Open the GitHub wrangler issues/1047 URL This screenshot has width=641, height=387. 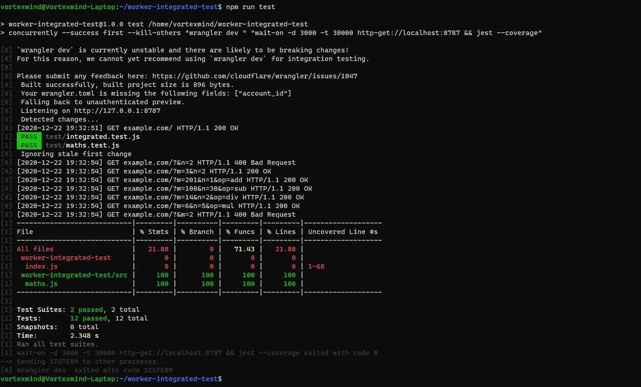click(x=255, y=76)
